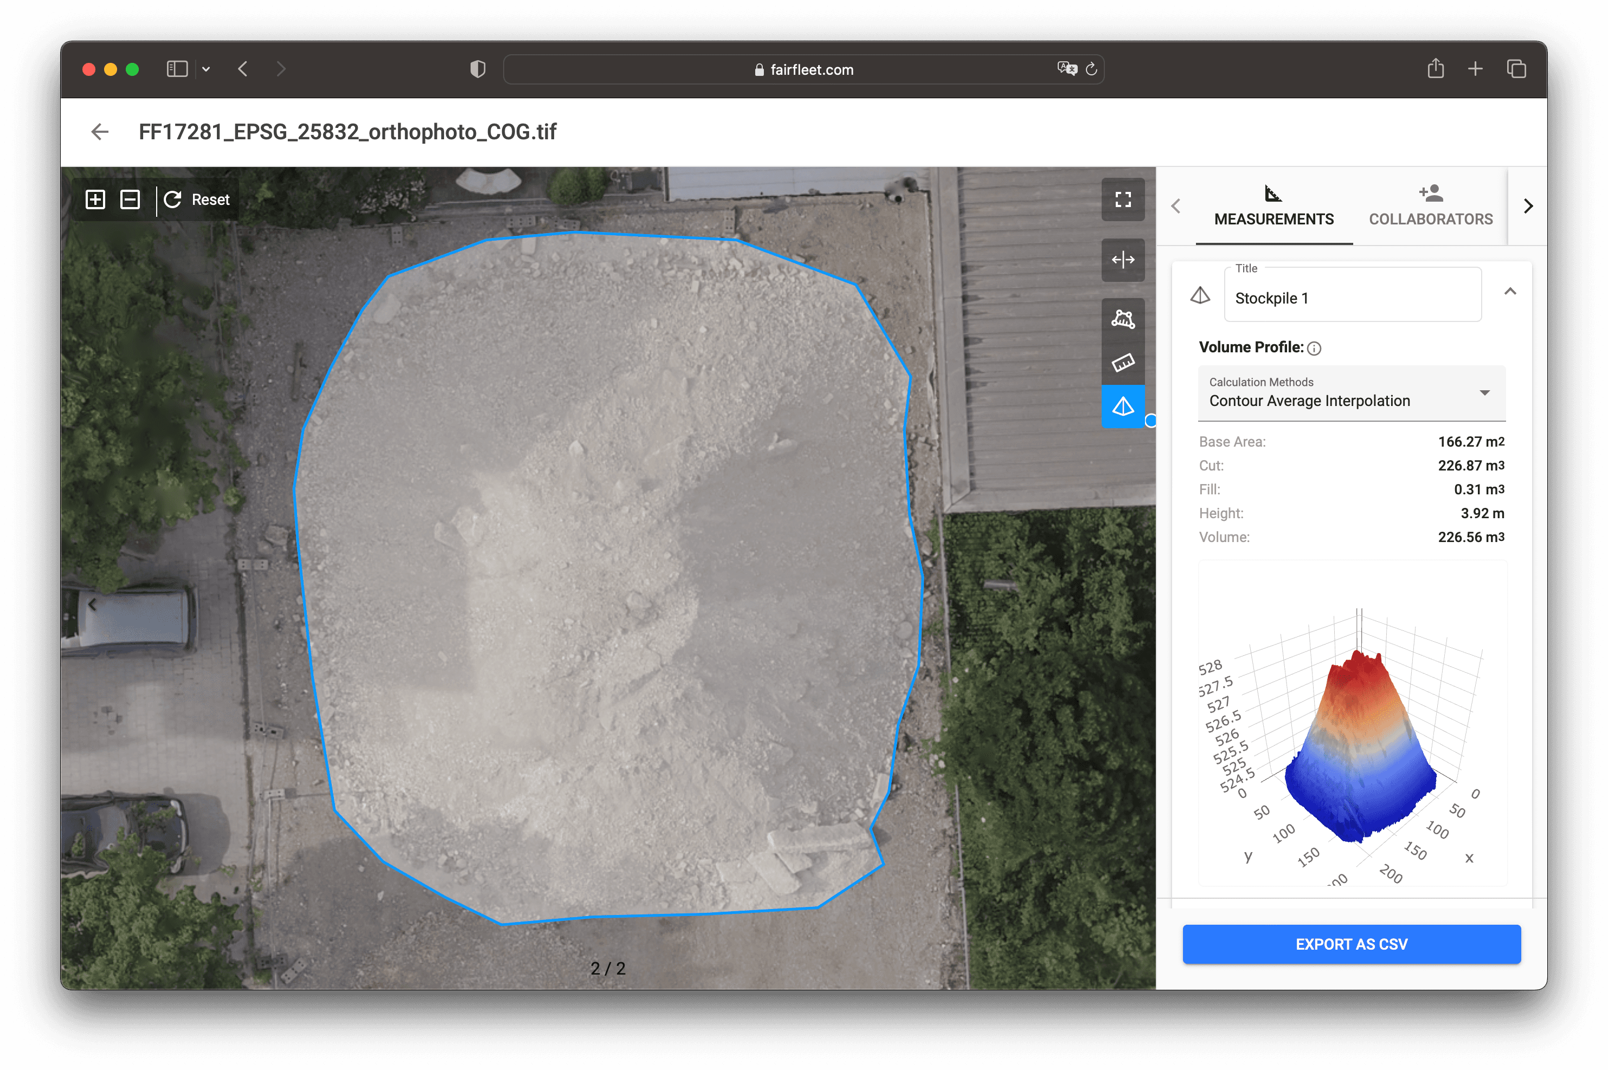Select the ruler distance tool
The width and height of the screenshot is (1608, 1070).
pyautogui.click(x=1123, y=362)
